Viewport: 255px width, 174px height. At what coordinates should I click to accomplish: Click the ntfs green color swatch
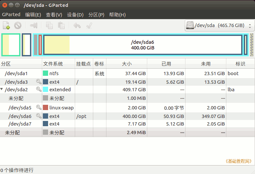point(45,73)
